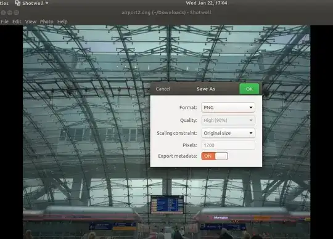Confirm Save As with OK button
Image resolution: width=333 pixels, height=239 pixels.
pyautogui.click(x=249, y=89)
